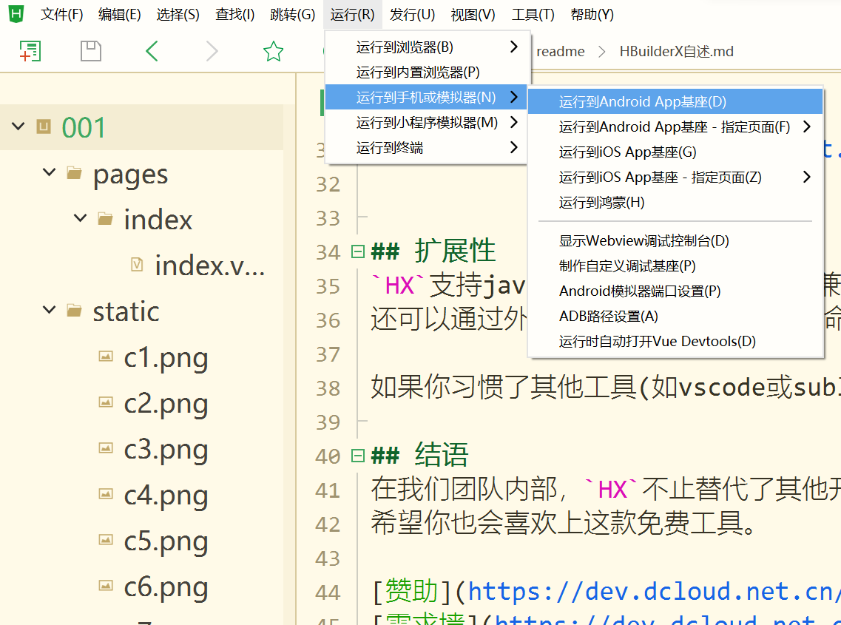Screen dimensions: 841x625
Task: Collapse the 001 project tree
Action: pyautogui.click(x=18, y=126)
